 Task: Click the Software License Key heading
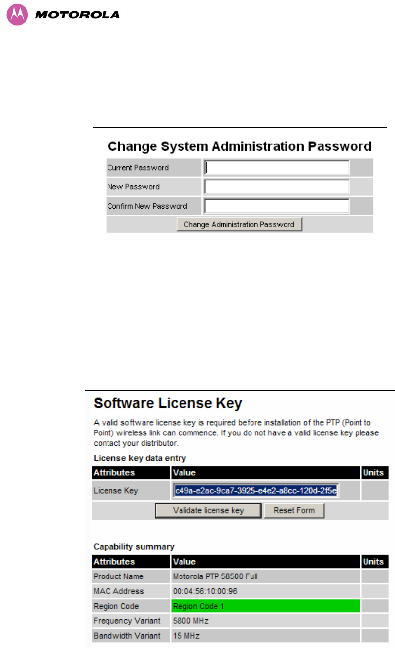pos(168,404)
